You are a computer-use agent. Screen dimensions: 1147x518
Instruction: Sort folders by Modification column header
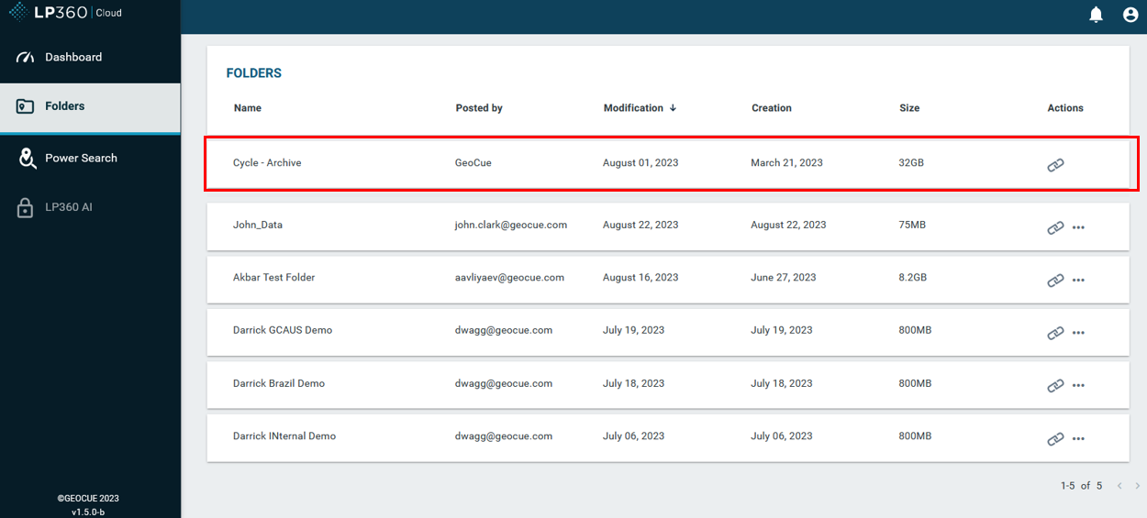[633, 108]
